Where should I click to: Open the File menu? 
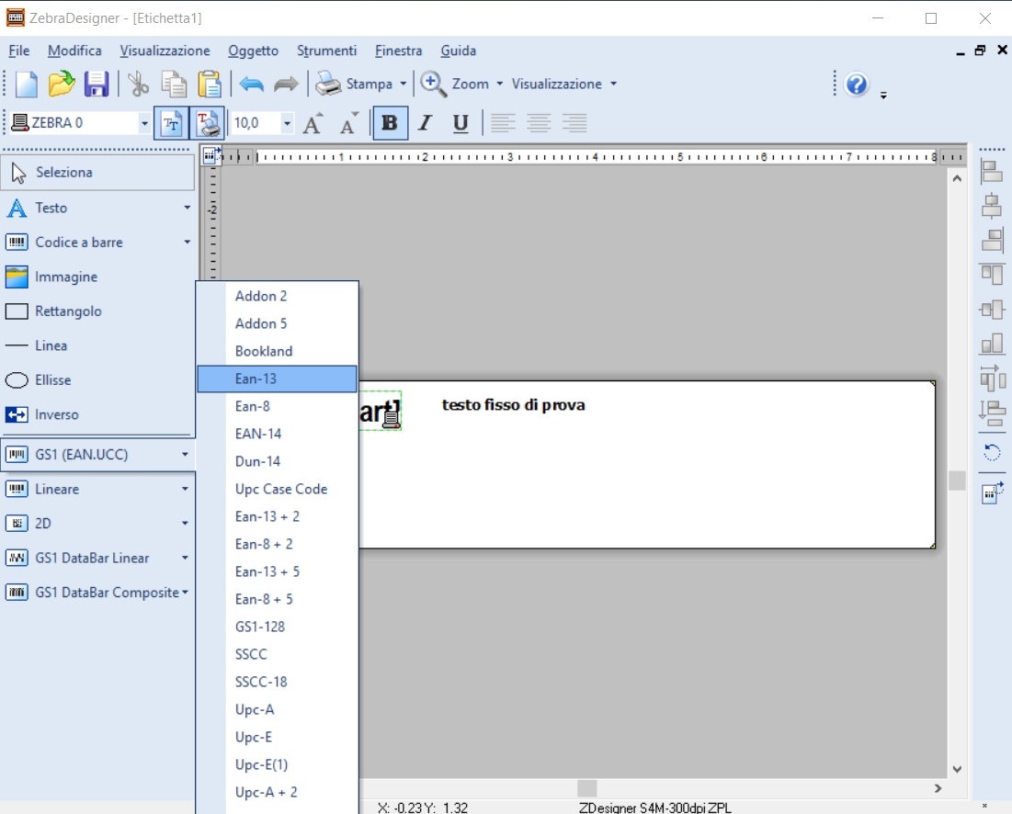[x=18, y=51]
